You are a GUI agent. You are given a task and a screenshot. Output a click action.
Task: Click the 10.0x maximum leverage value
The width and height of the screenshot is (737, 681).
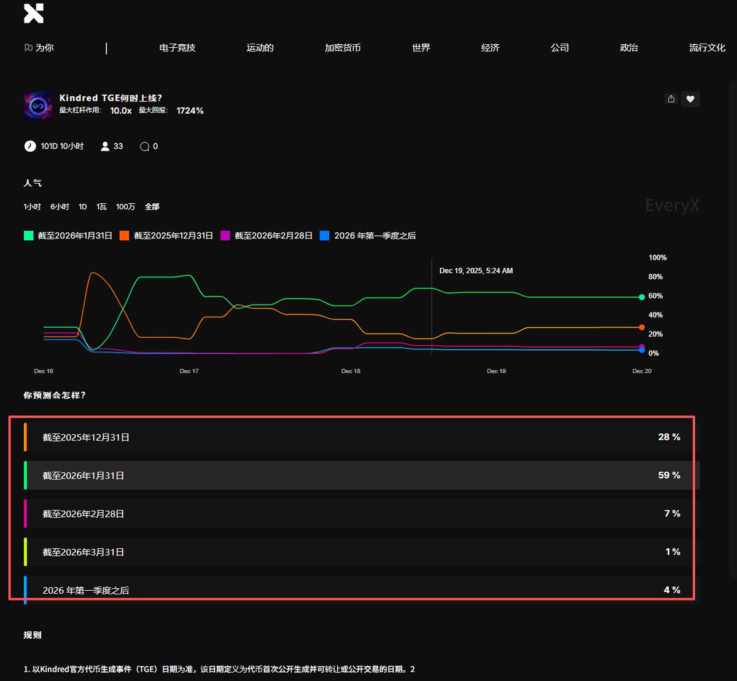[x=121, y=111]
